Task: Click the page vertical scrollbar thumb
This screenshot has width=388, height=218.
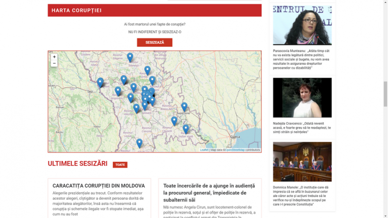Action: [x=385, y=94]
